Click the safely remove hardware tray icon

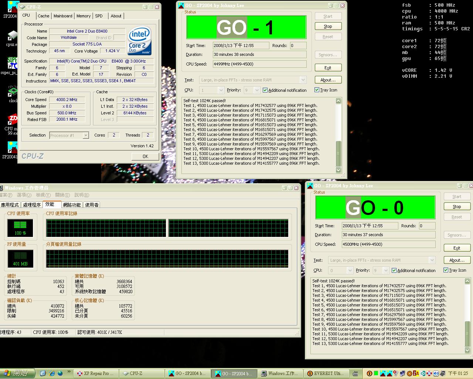(x=396, y=373)
